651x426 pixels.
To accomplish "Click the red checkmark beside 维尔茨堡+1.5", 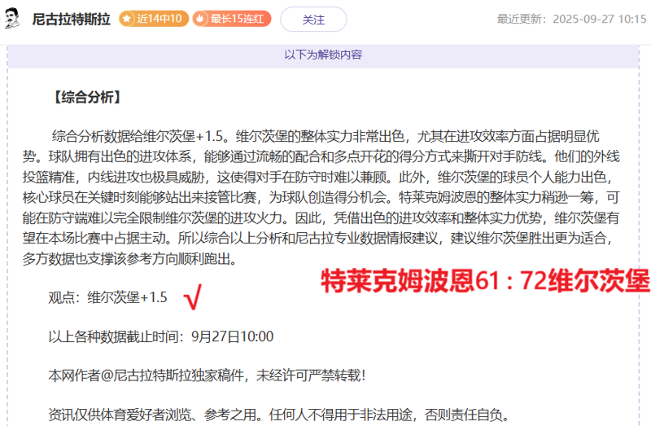I will [194, 299].
